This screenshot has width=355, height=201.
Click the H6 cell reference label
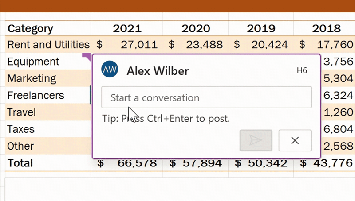click(x=302, y=70)
